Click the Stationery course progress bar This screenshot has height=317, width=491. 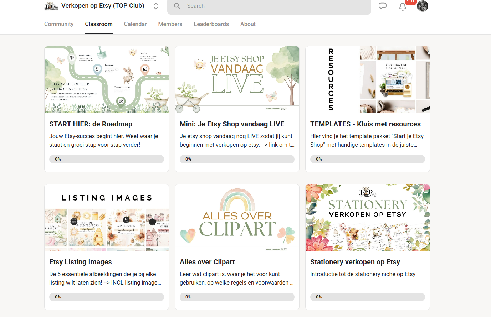tap(368, 297)
